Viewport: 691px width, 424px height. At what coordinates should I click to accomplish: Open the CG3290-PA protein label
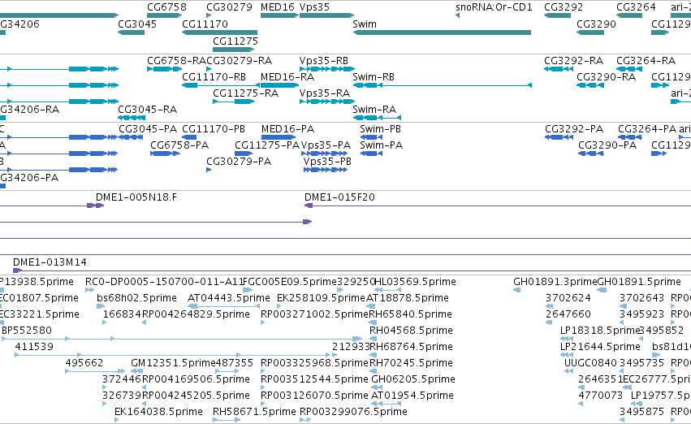(x=607, y=145)
